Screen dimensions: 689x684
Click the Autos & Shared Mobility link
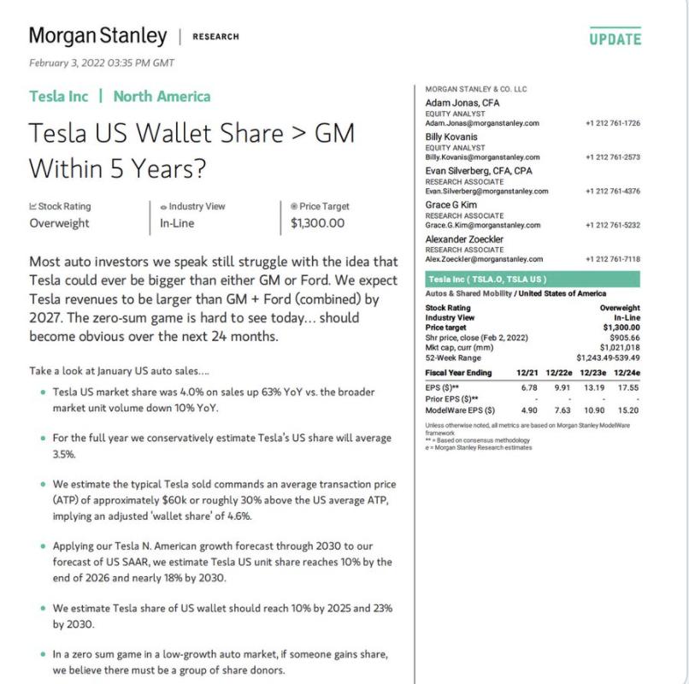pos(468,293)
